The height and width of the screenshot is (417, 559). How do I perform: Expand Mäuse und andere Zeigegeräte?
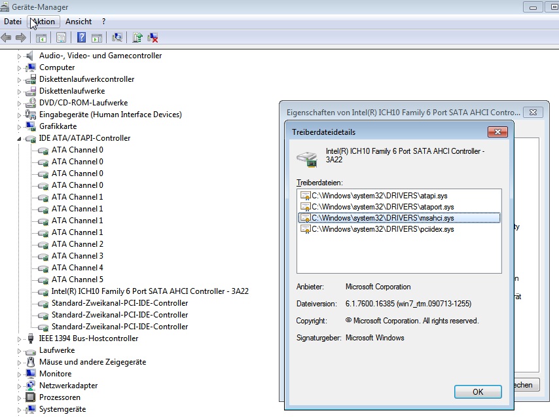[19, 363]
